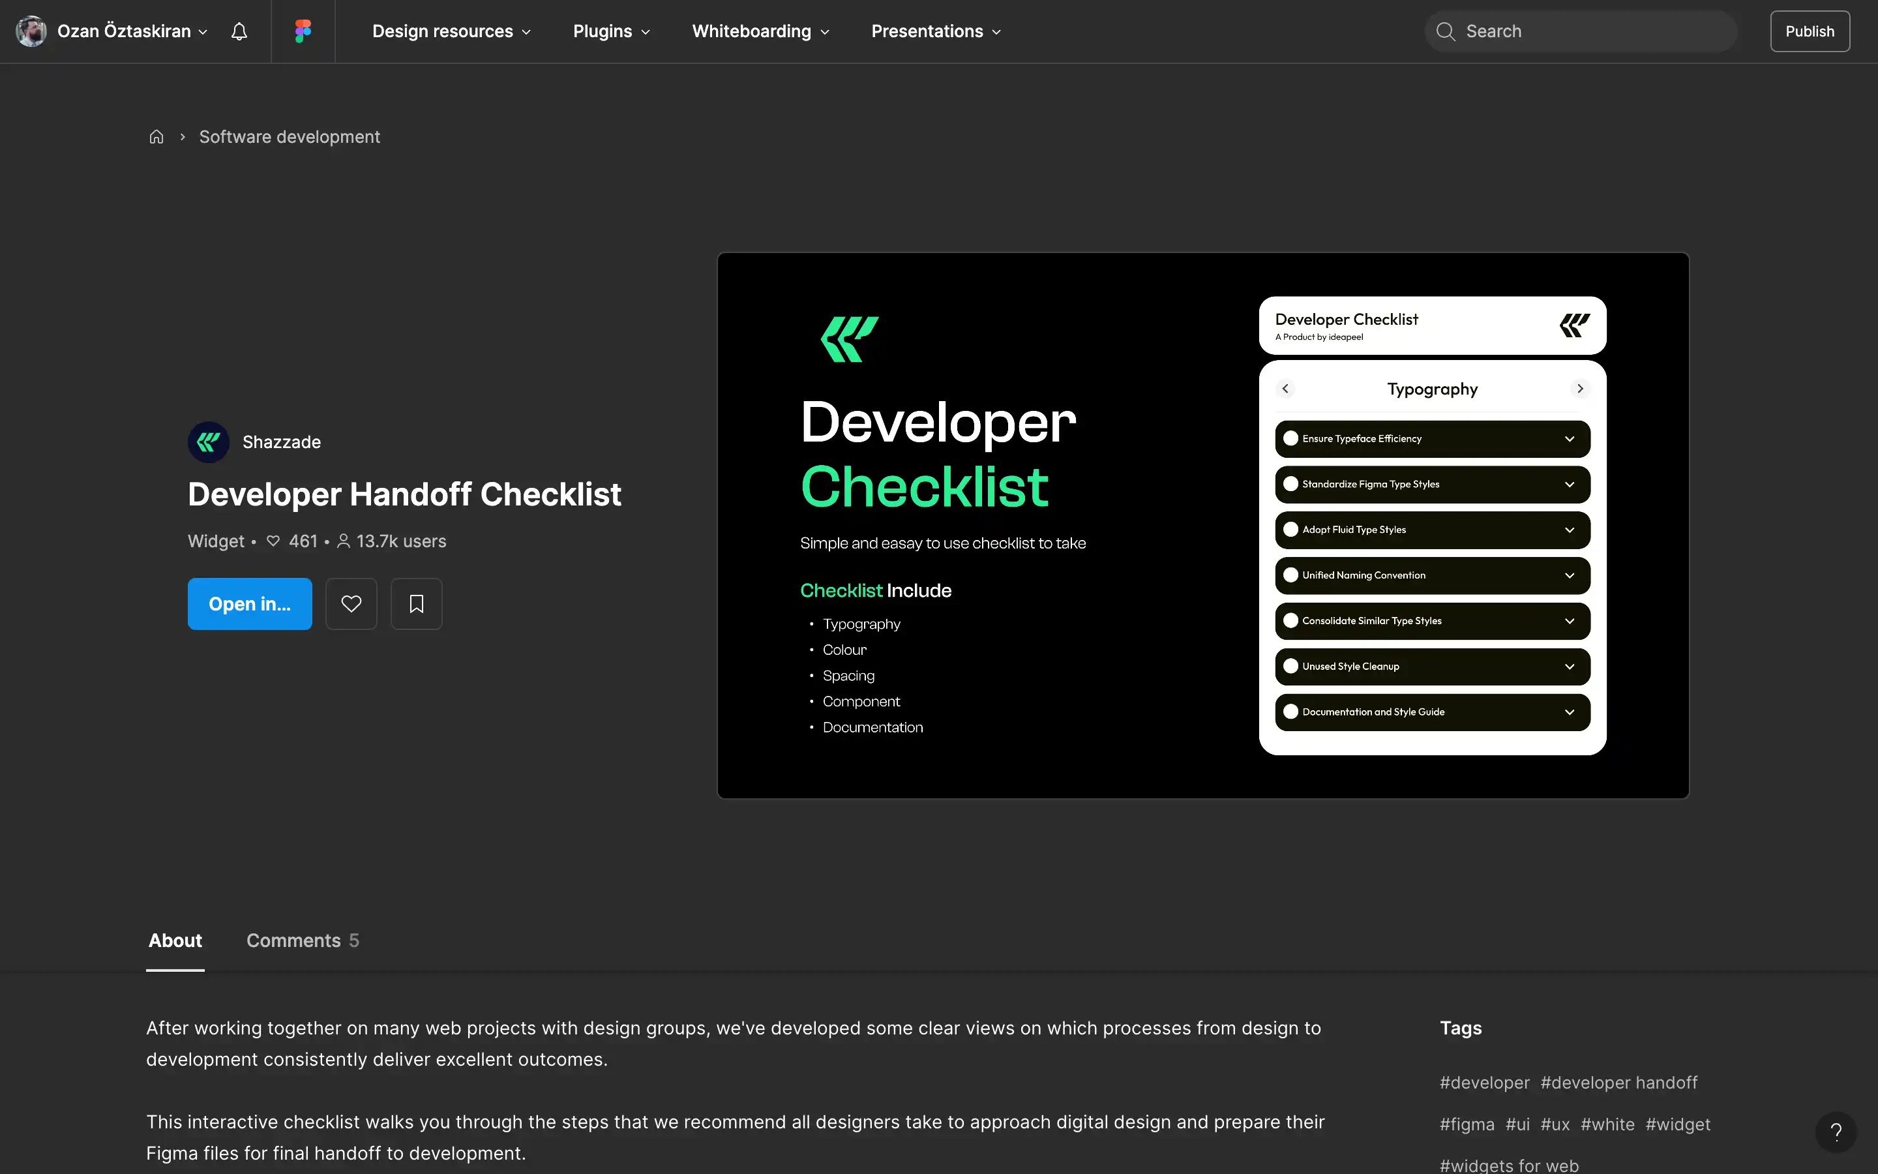Click the Developer Handoff Checklist title
This screenshot has width=1878, height=1174.
[404, 494]
